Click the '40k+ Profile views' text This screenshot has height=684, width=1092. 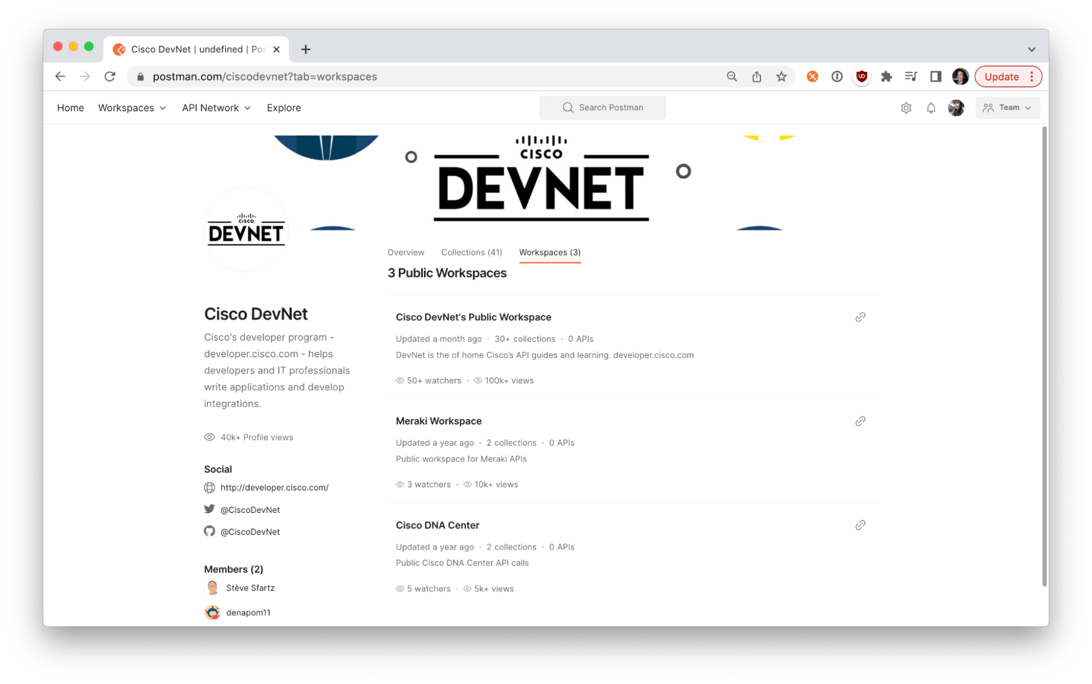[257, 437]
